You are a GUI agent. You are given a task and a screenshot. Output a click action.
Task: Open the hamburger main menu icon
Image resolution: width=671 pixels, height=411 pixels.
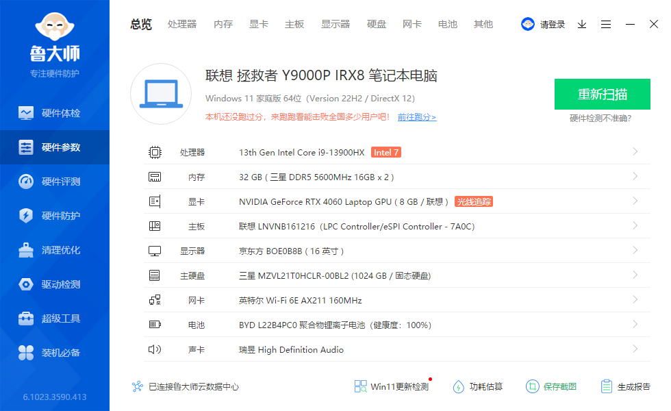[605, 25]
